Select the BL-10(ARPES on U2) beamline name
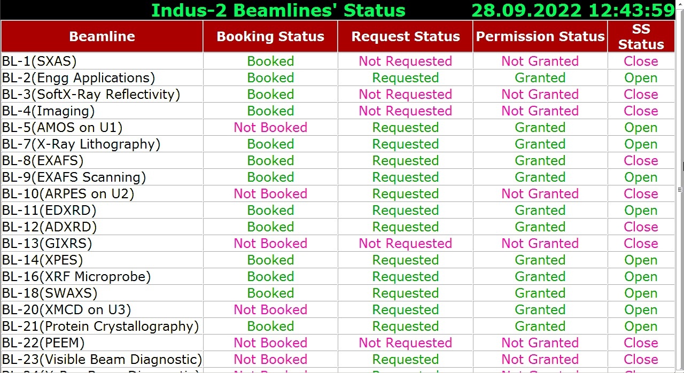Image resolution: width=684 pixels, height=373 pixels. 68,193
